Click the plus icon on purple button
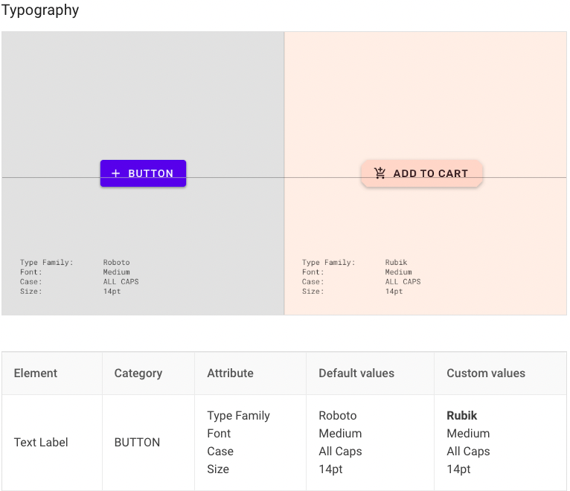Image resolution: width=570 pixels, height=491 pixels. [x=115, y=173]
